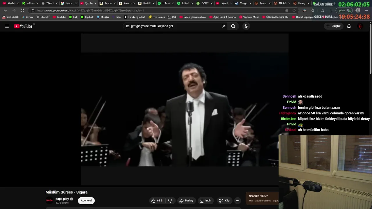
Task: Open paga play channel avatar
Action: click(50, 201)
